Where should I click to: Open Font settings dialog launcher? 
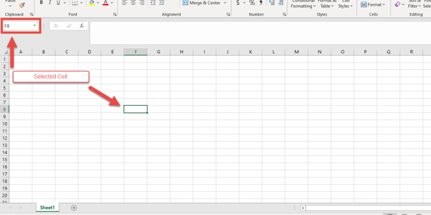[114, 14]
